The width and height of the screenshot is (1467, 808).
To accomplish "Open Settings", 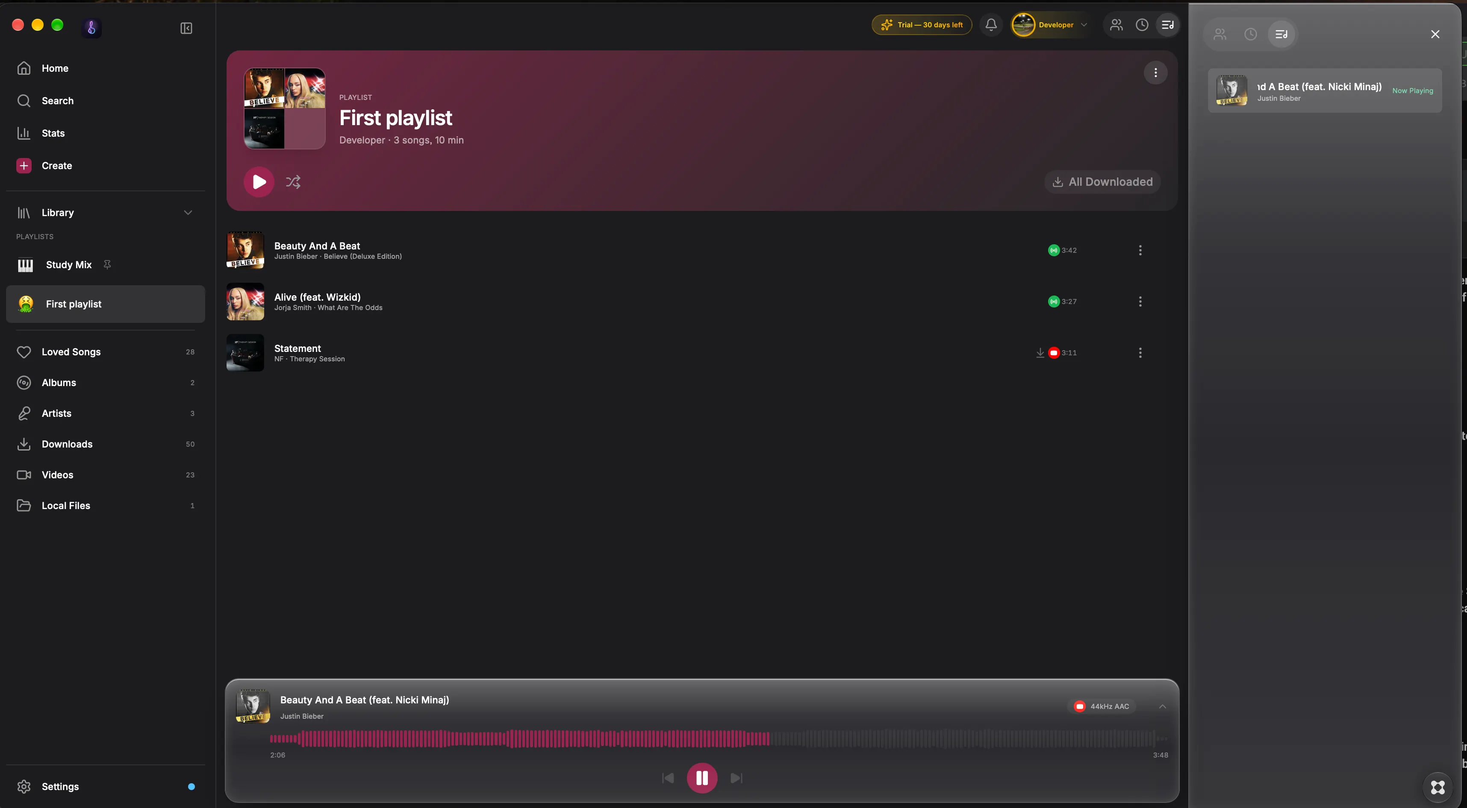I will [105, 786].
